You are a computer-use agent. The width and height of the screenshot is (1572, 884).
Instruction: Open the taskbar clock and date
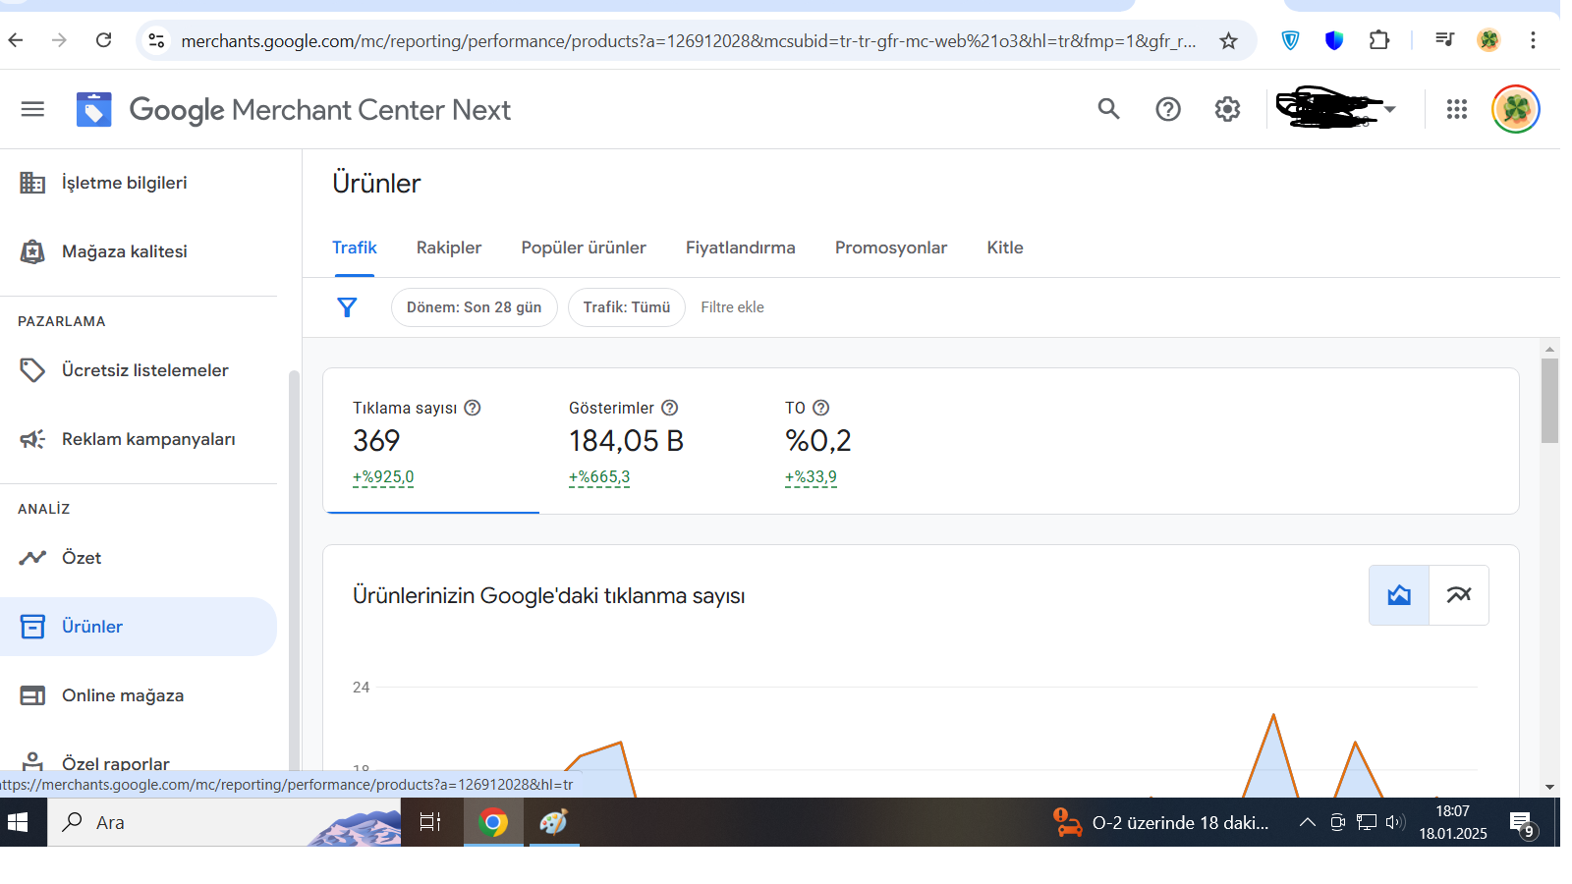coord(1453,822)
